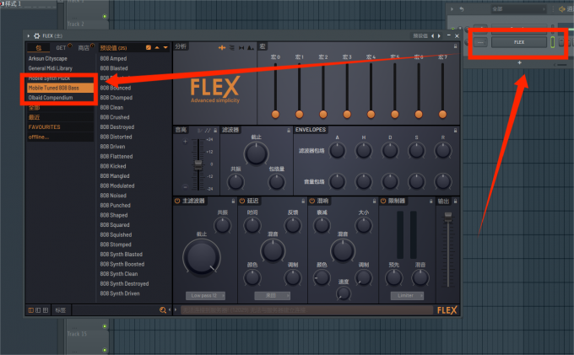This screenshot has width=574, height=355.
Task: Load the 808 Blasted preset
Action: click(x=114, y=68)
